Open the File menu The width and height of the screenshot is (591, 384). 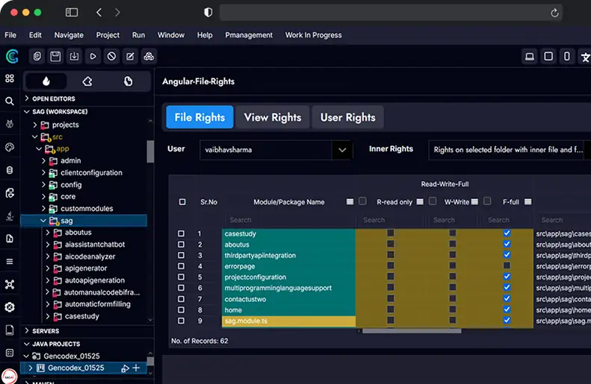coord(10,35)
